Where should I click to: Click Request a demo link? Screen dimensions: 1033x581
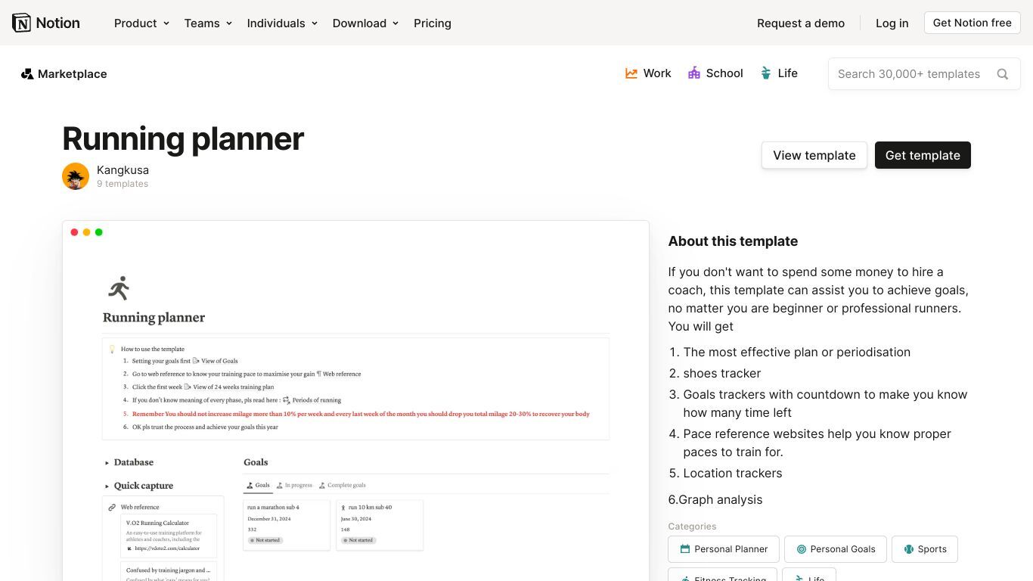coord(801,23)
